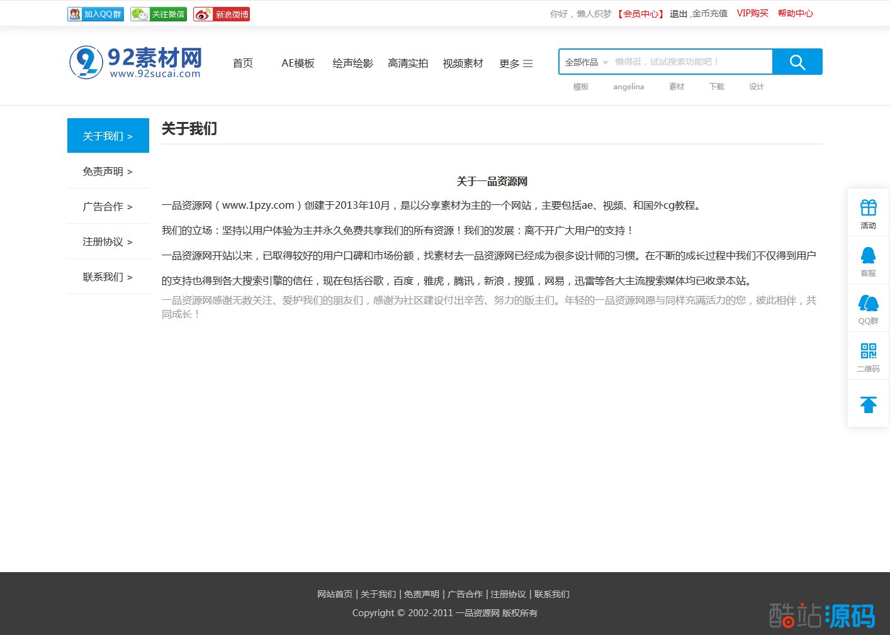Image resolution: width=890 pixels, height=635 pixels.
Task: Select 广告合作 in the sidebar
Action: coord(108,206)
